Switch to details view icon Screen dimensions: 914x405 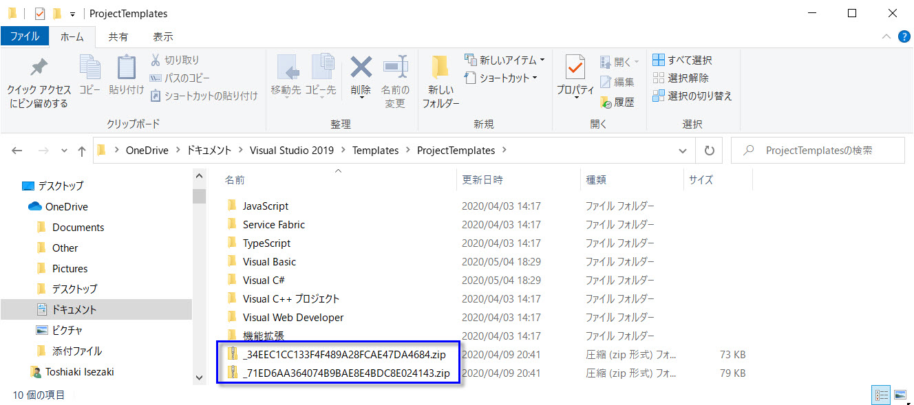point(881,395)
